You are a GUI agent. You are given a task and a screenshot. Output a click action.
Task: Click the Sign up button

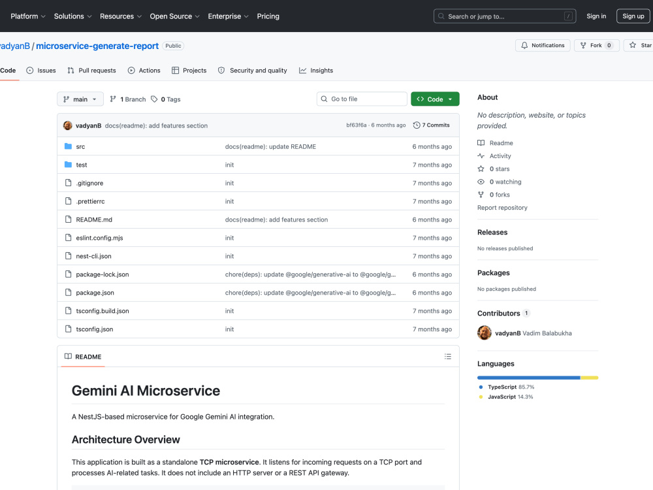[633, 16]
